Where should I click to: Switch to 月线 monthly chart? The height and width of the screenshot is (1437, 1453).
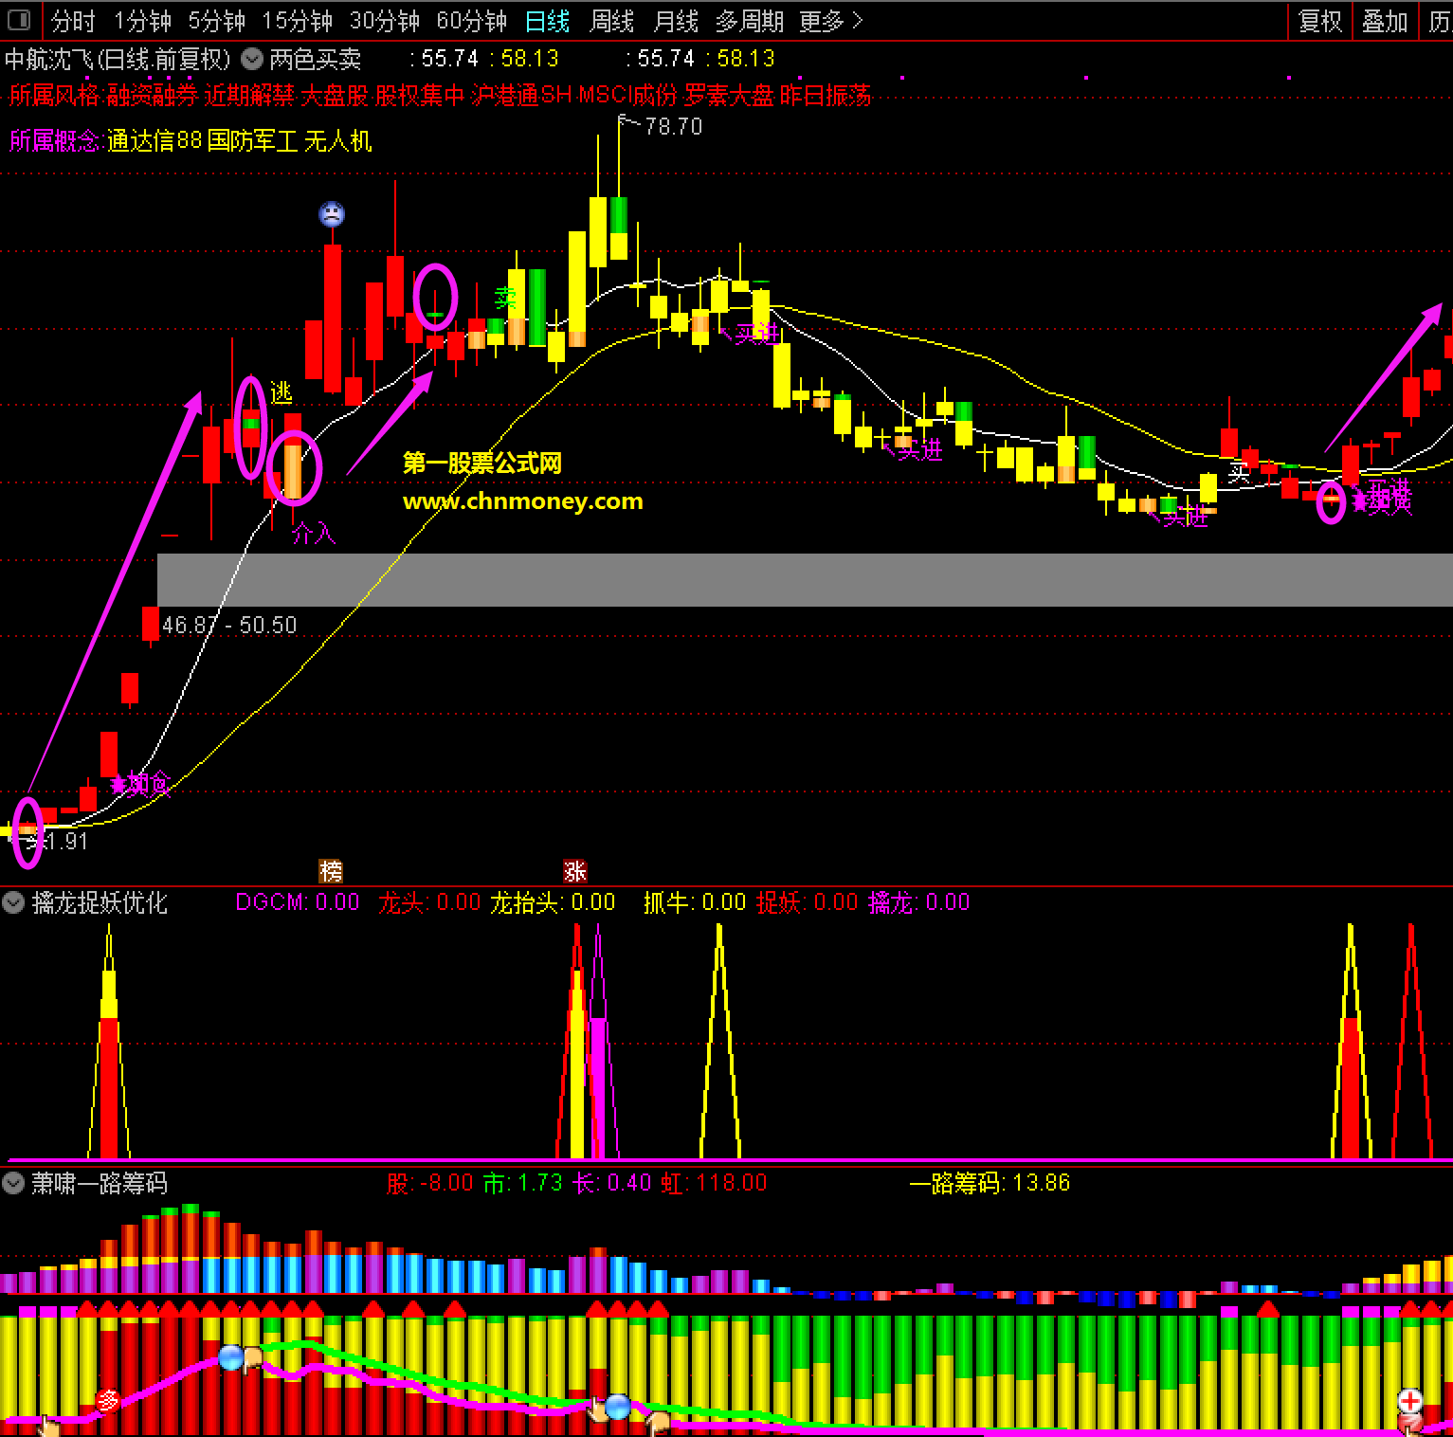(676, 21)
